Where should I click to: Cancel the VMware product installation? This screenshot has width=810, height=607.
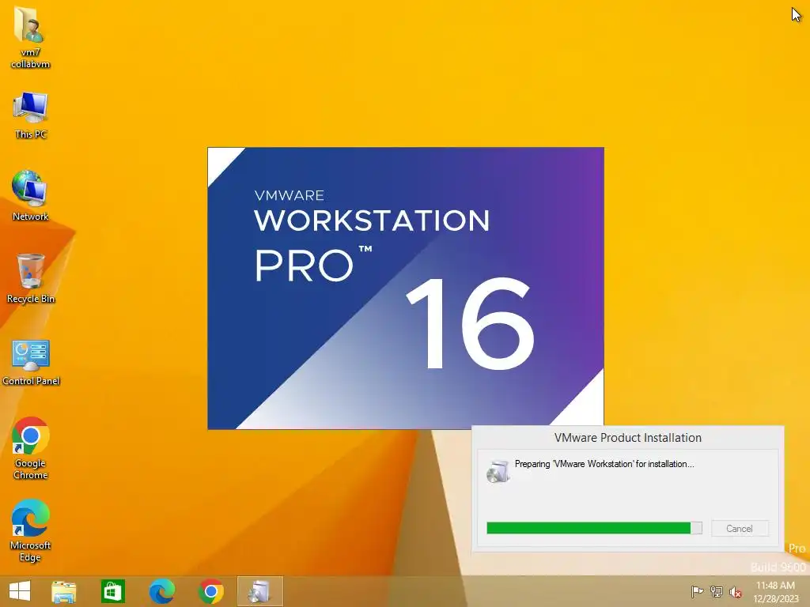[740, 528]
